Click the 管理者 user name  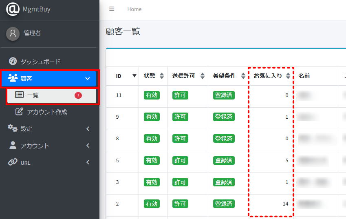click(32, 33)
